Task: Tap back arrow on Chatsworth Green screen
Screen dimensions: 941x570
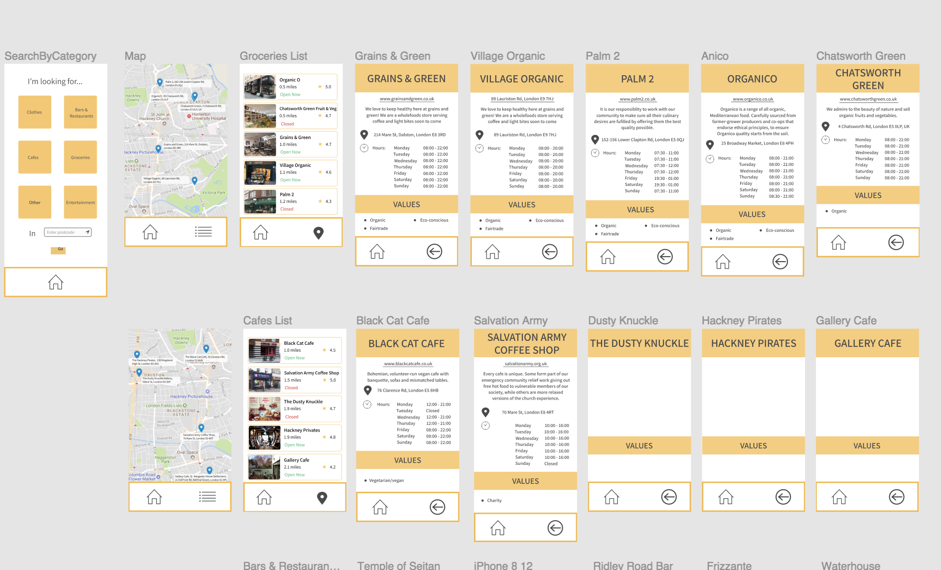Action: [896, 243]
